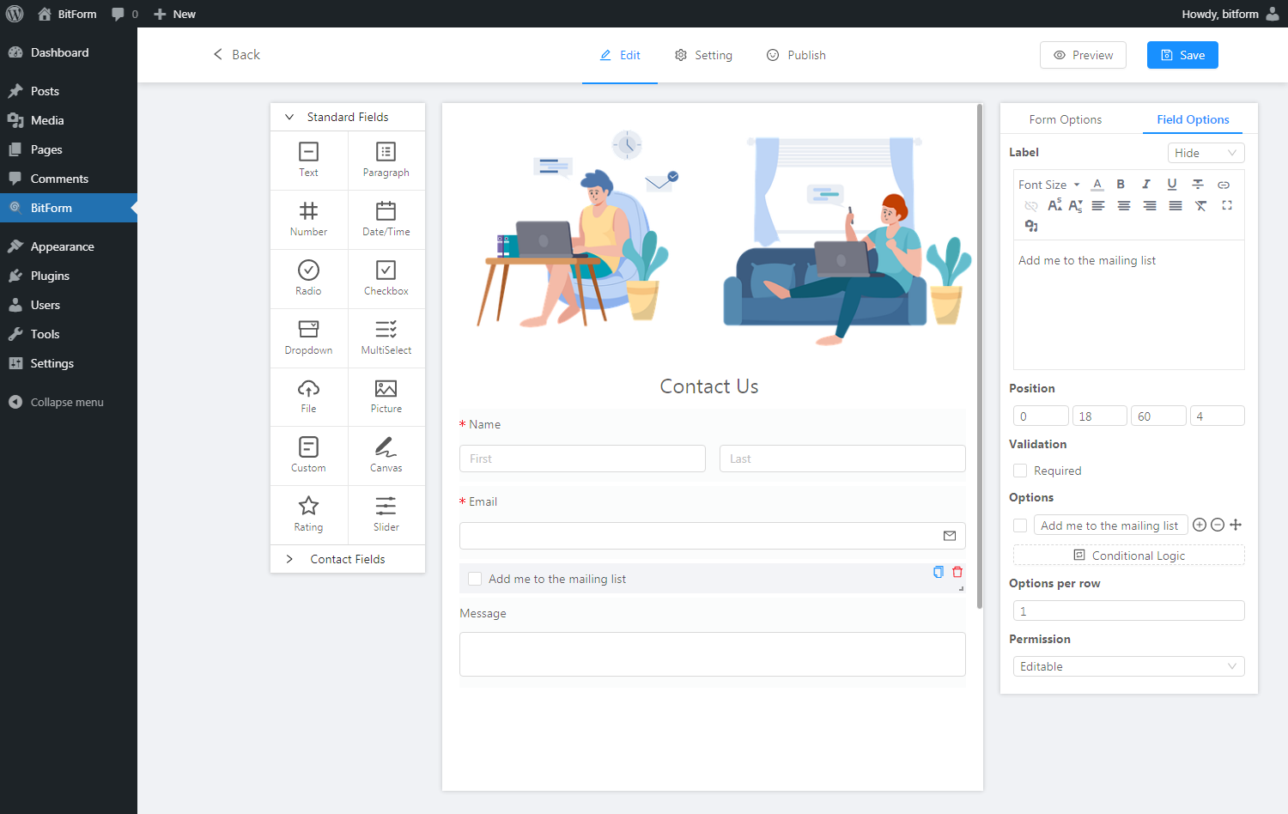Toggle underline in label editor
Image resolution: width=1288 pixels, height=814 pixels.
click(1172, 185)
